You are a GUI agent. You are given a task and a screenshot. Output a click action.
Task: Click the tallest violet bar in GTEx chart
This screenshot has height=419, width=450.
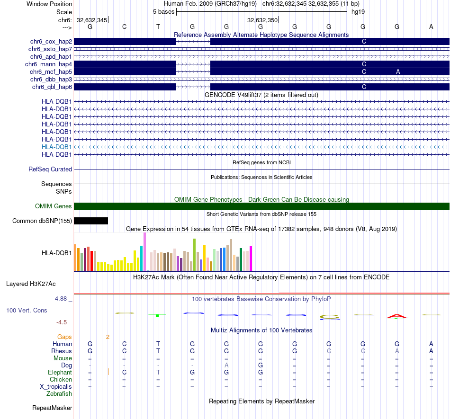tap(144, 251)
